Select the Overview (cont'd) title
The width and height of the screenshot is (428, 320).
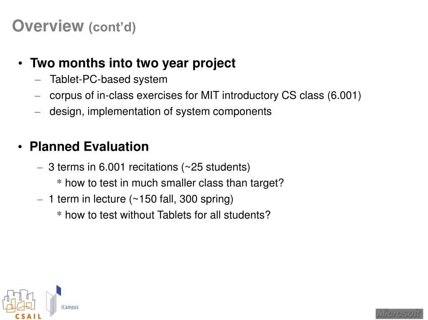click(x=74, y=26)
